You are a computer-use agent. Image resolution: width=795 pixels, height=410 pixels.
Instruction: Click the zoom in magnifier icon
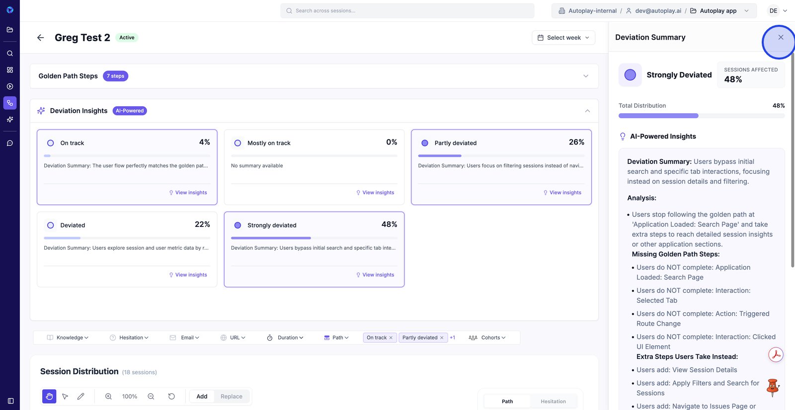108,396
